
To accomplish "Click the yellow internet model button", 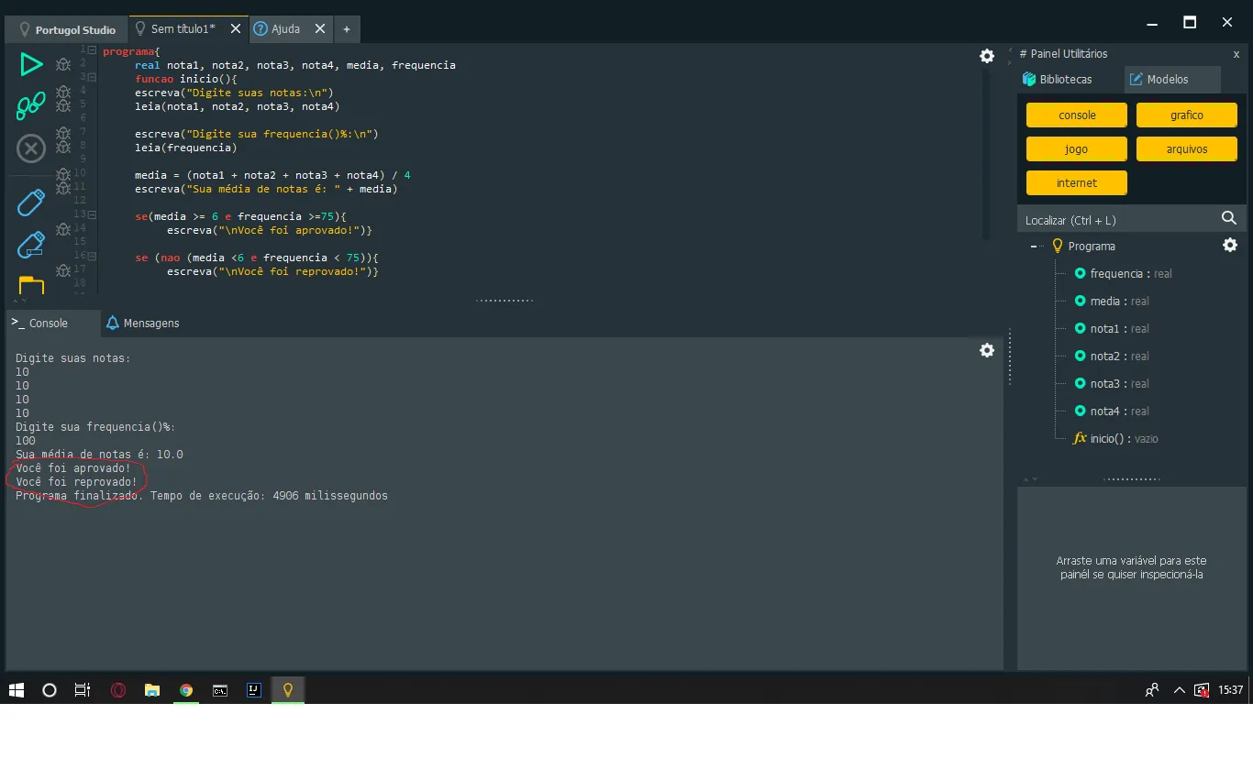I will point(1076,183).
